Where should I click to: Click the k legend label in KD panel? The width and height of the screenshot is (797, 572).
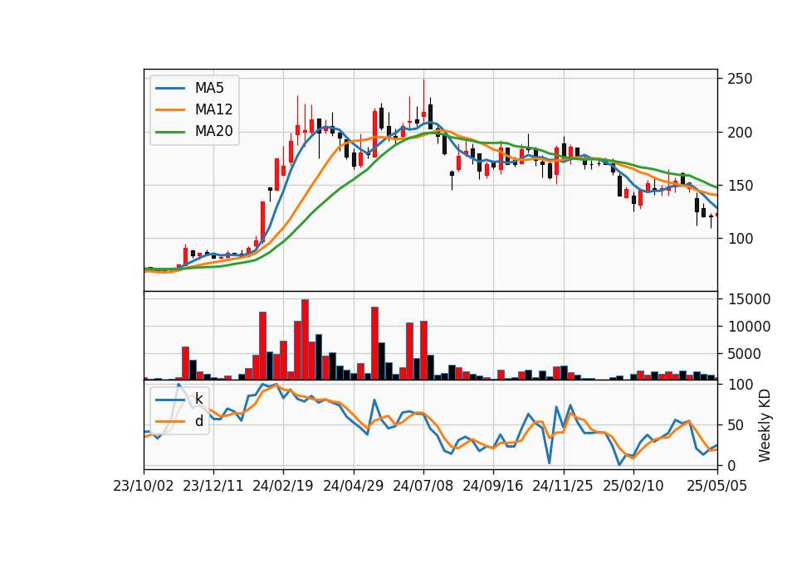(x=198, y=400)
